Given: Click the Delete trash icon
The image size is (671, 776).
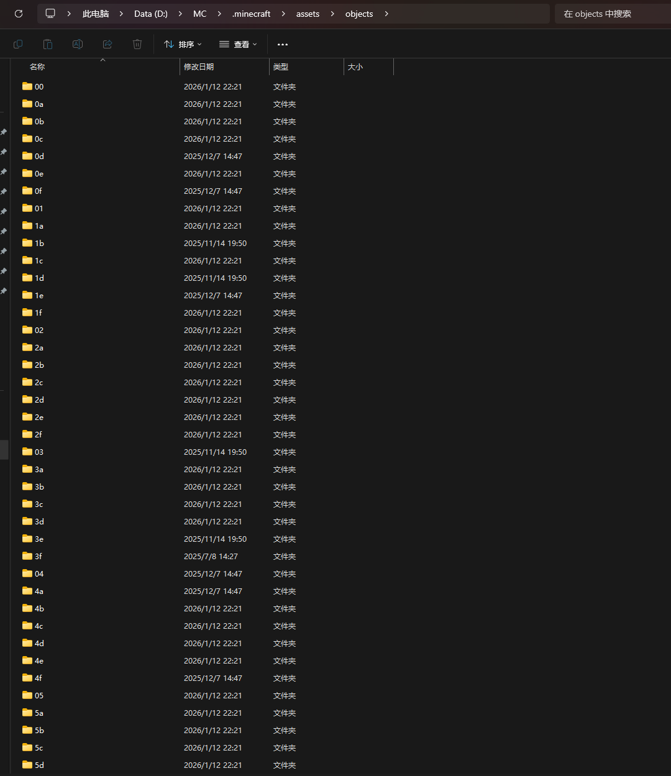Looking at the screenshot, I should click(137, 44).
